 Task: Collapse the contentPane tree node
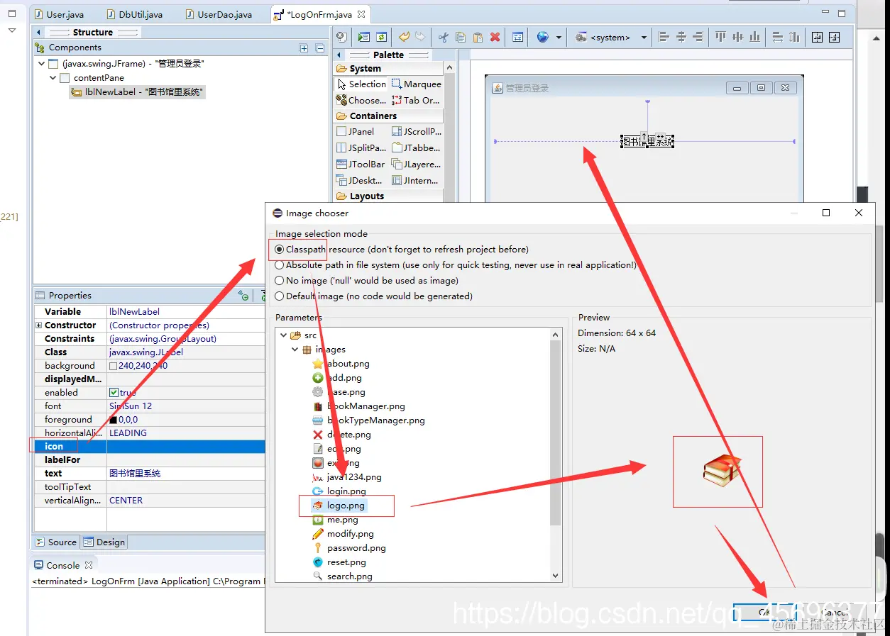pos(53,78)
